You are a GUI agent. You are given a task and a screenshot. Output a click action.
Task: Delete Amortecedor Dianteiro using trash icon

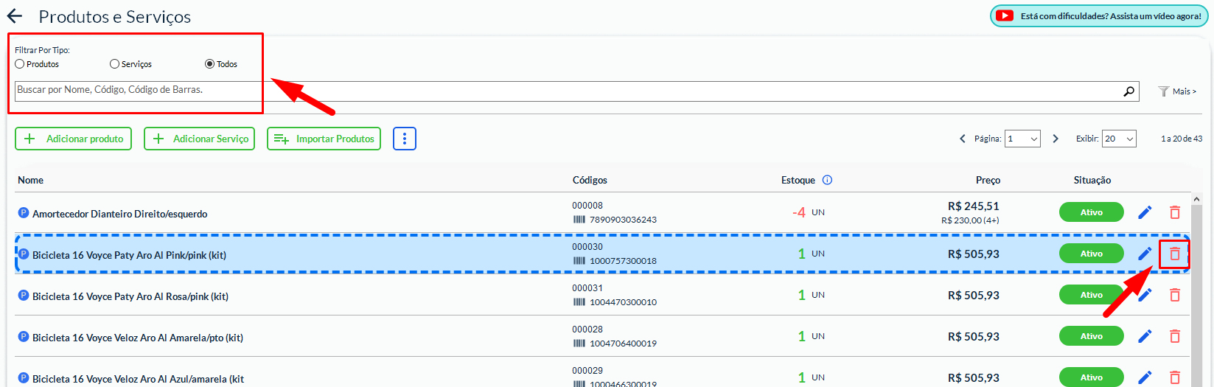click(1175, 212)
